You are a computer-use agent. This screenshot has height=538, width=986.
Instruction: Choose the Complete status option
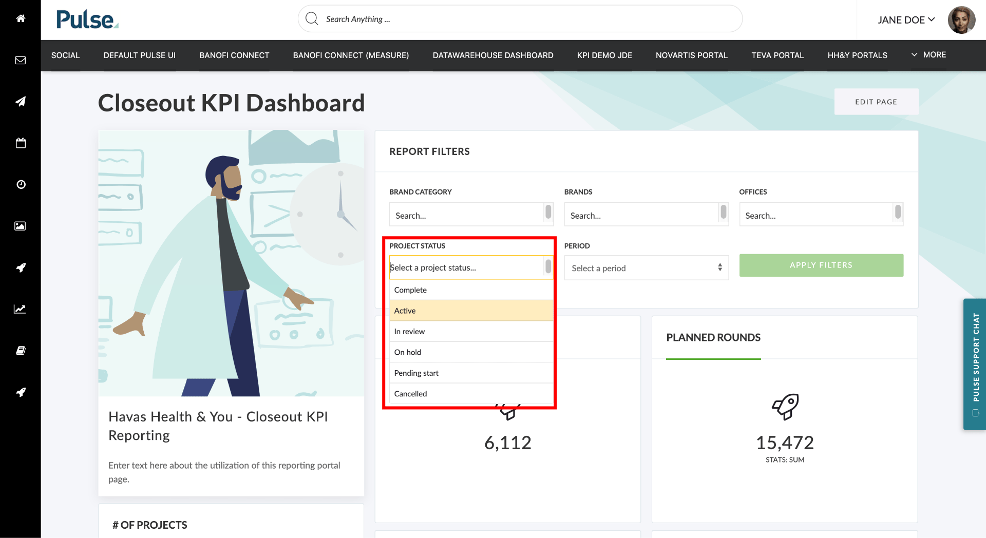tap(471, 290)
